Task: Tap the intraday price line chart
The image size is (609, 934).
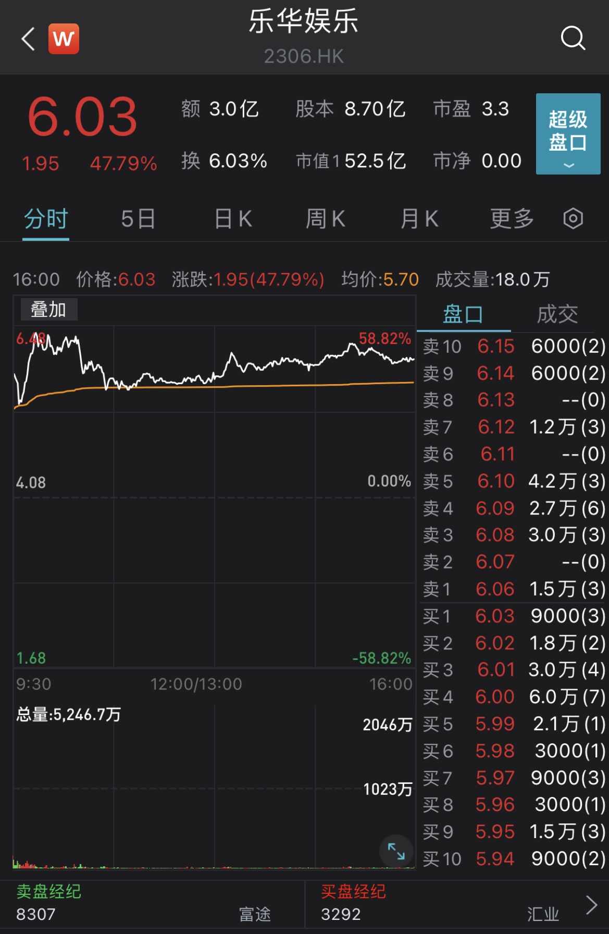Action: 214,496
